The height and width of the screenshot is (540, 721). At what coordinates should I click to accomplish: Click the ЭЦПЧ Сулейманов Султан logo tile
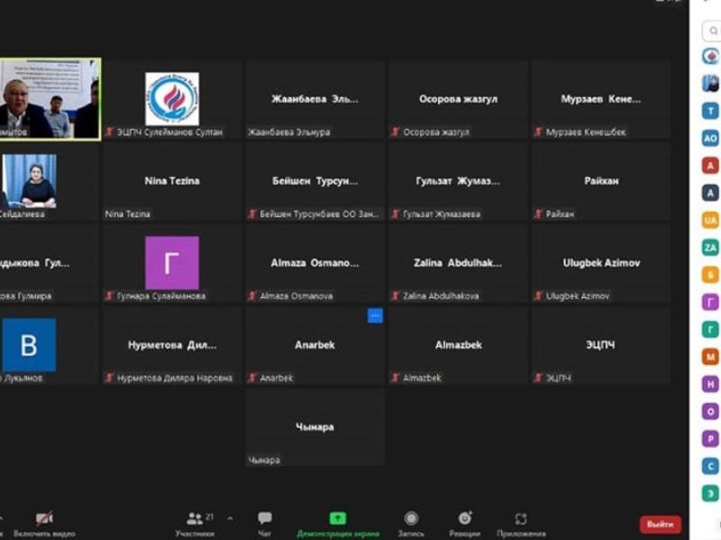click(x=171, y=98)
